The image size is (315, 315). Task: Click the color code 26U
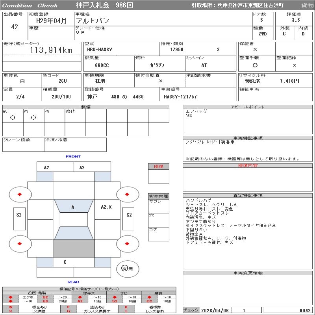63,81
